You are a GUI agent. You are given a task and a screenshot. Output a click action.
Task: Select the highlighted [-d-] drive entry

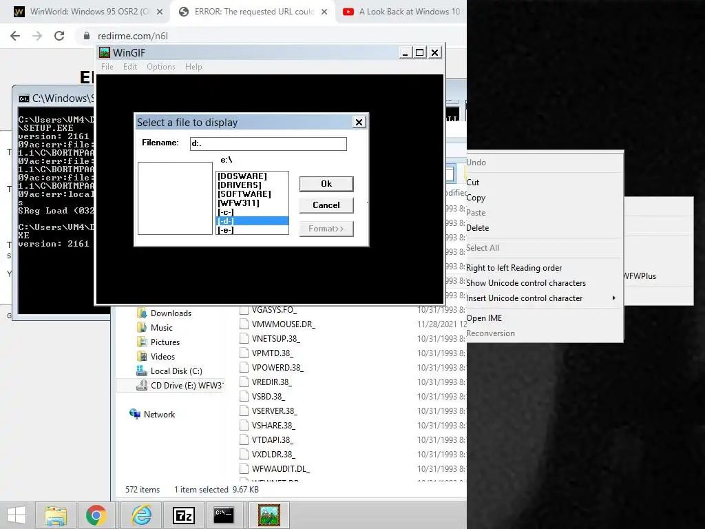(x=252, y=221)
